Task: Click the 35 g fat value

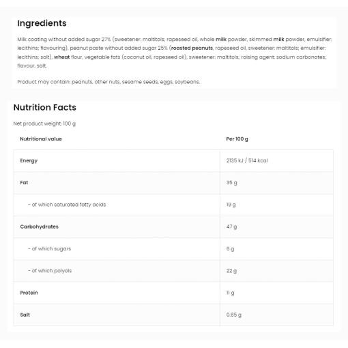Action: [231, 183]
